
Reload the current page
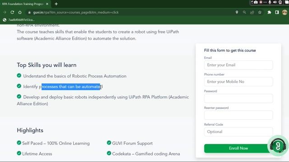tap(12, 12)
